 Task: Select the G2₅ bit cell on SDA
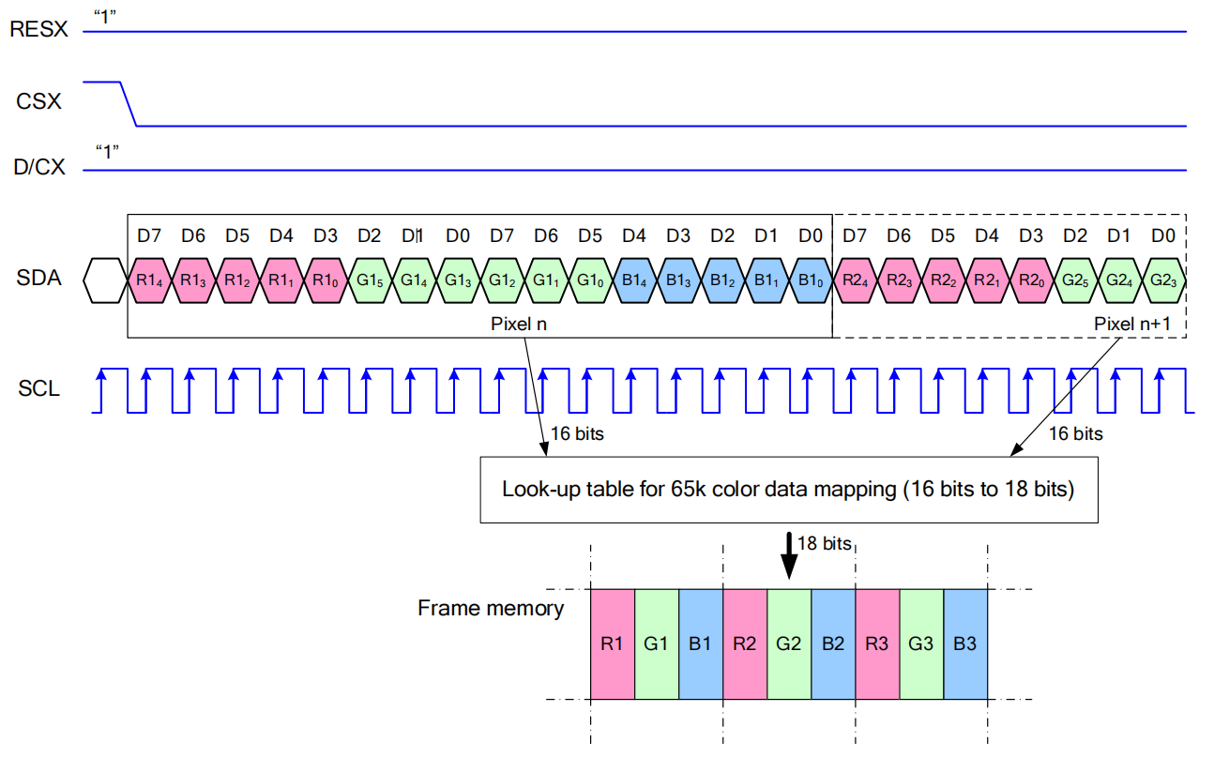point(1075,280)
